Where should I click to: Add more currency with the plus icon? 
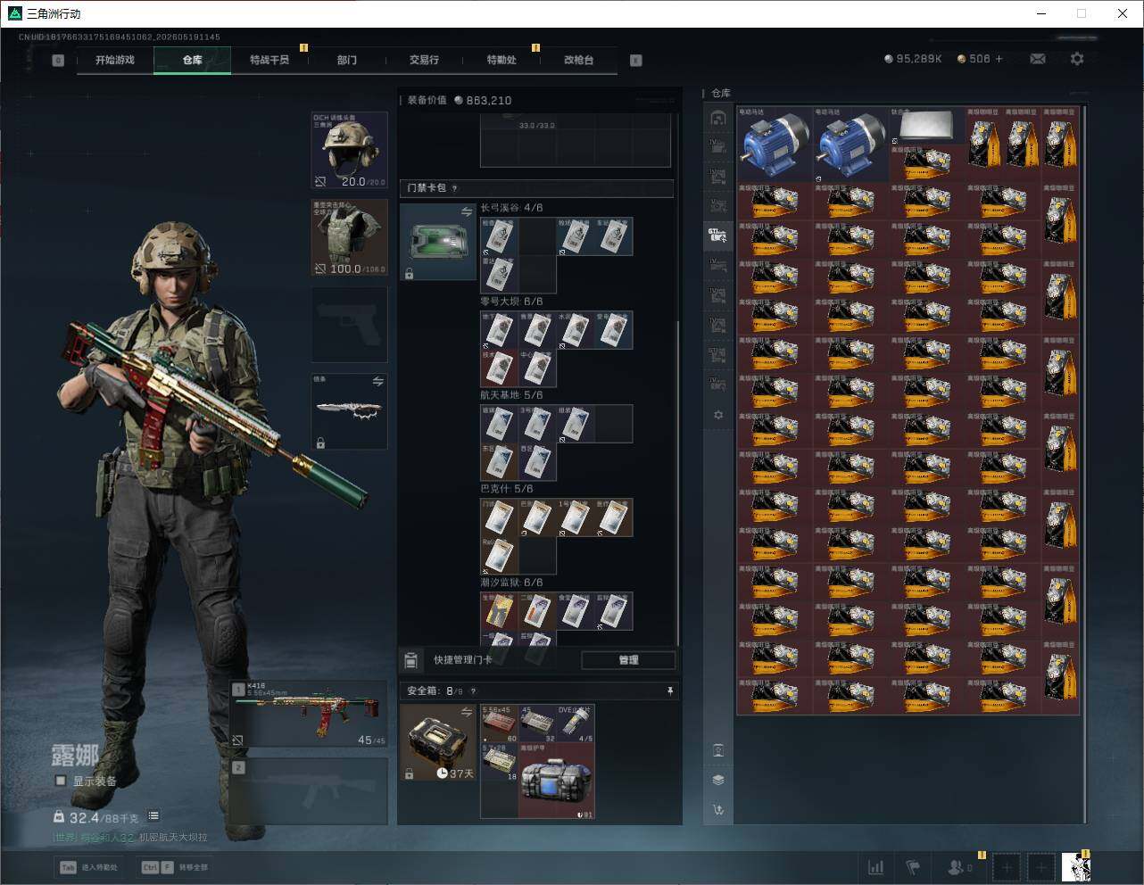pyautogui.click(x=999, y=59)
